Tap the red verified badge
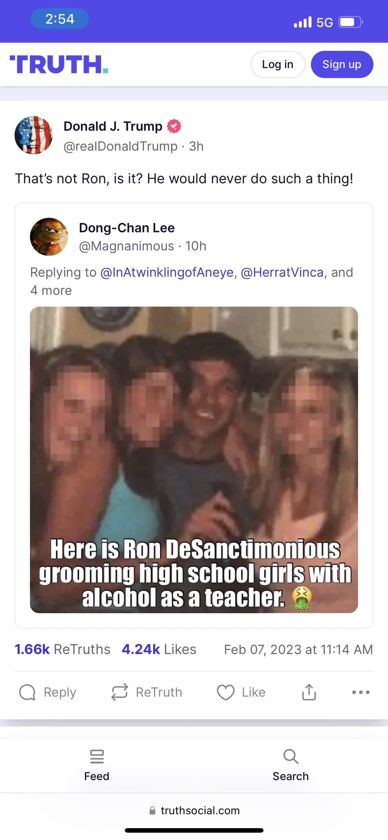Viewport: 388px width, 840px height. (174, 126)
